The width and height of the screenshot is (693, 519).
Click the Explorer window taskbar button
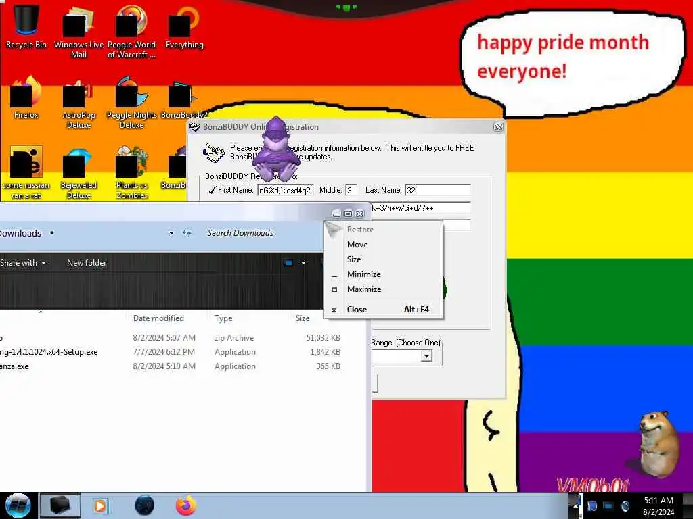(60, 505)
